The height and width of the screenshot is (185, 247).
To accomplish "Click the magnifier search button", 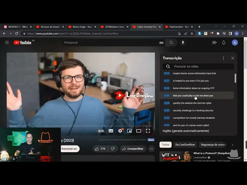I will (171, 43).
